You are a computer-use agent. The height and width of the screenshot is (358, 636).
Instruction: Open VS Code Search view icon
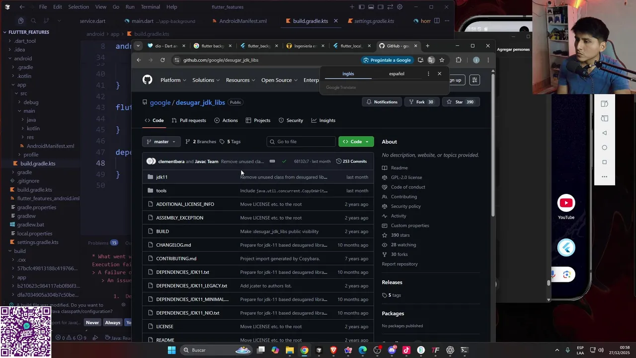33,21
